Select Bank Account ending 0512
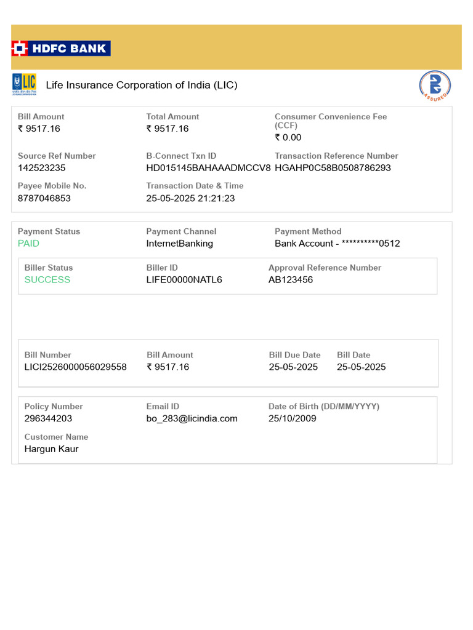Viewport: 473px width, 630px height. (338, 244)
